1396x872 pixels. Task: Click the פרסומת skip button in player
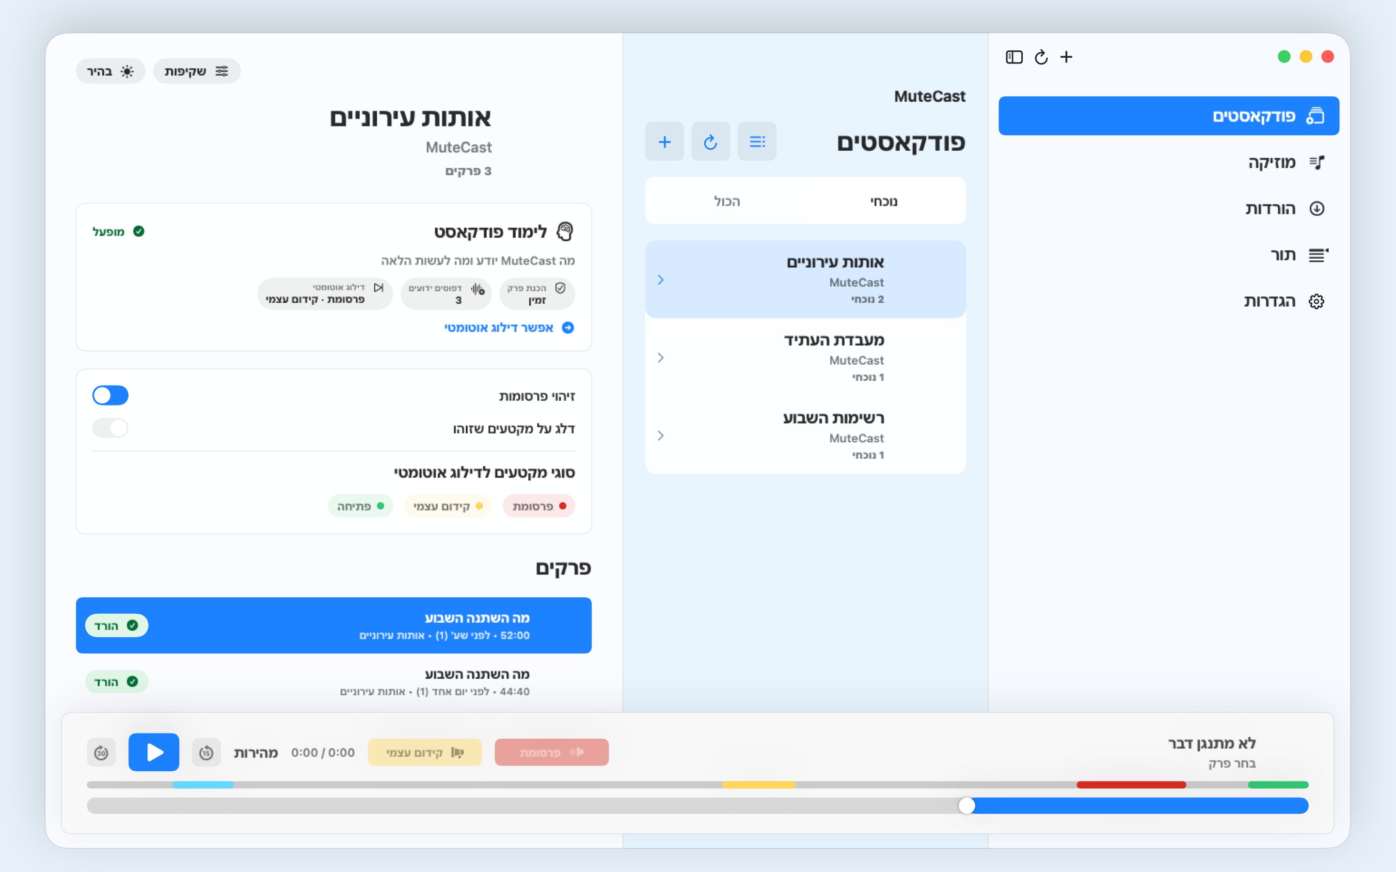[x=552, y=752]
